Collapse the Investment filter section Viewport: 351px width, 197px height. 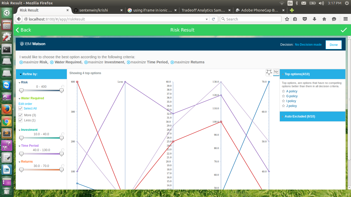20,130
